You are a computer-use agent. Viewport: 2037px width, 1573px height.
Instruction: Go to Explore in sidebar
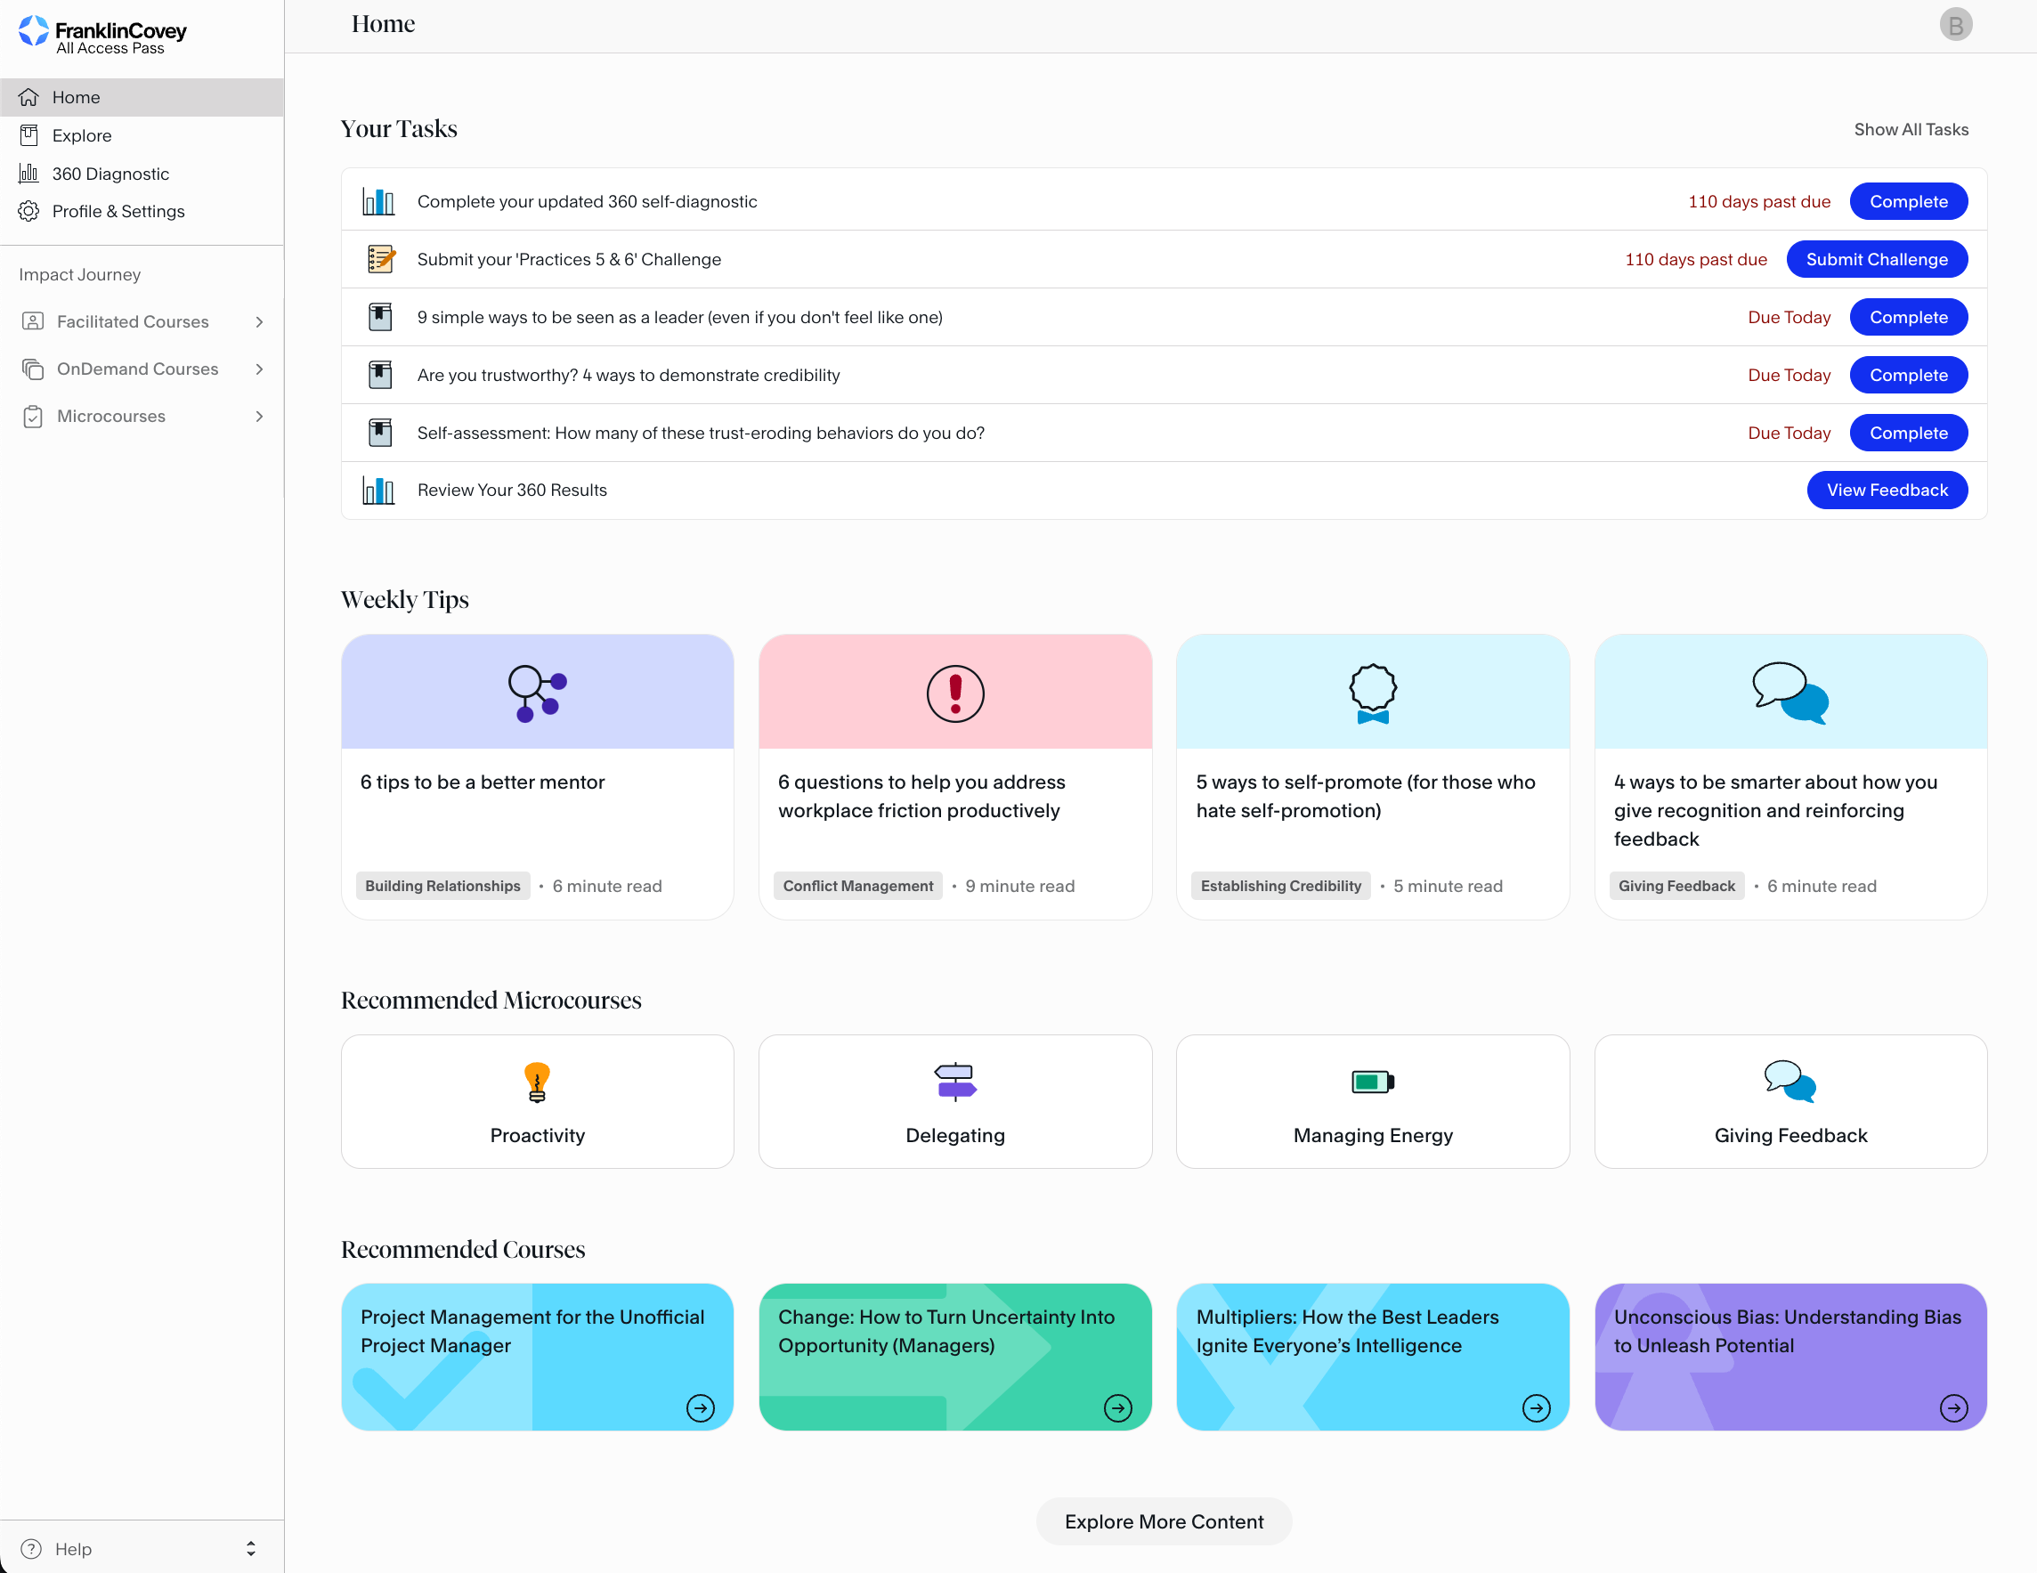pos(82,135)
